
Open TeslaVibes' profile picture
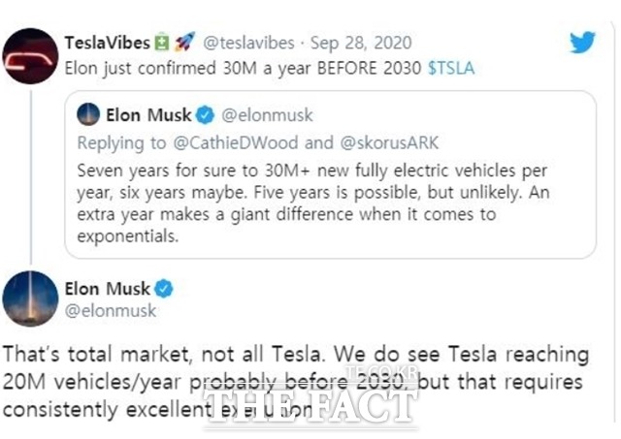28,56
